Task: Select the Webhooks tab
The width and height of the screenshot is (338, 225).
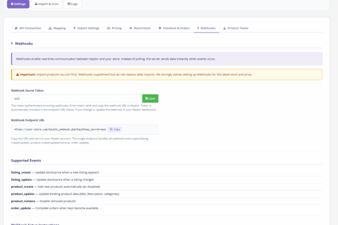Action: pyautogui.click(x=206, y=28)
